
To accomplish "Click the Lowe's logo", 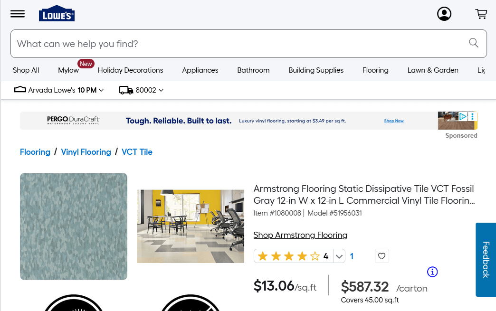I will pos(57,14).
